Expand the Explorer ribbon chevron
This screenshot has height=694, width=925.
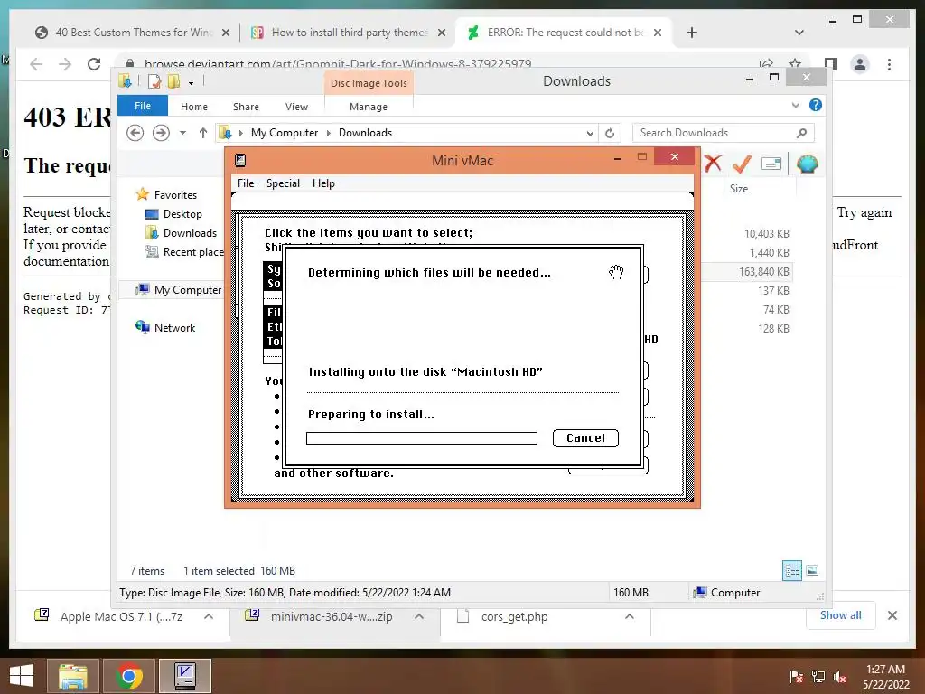pos(795,105)
